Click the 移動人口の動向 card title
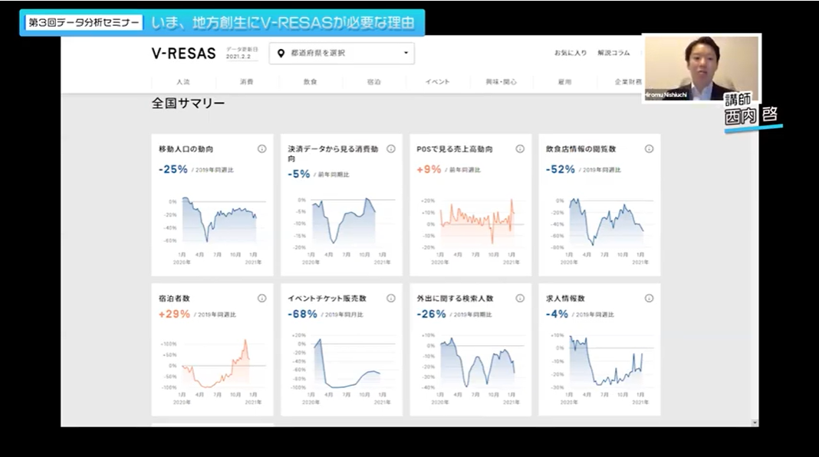Screen dimensions: 819x457 pyautogui.click(x=186, y=149)
